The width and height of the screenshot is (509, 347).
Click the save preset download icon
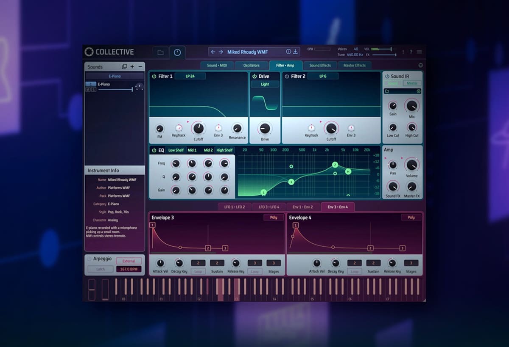[x=296, y=52]
